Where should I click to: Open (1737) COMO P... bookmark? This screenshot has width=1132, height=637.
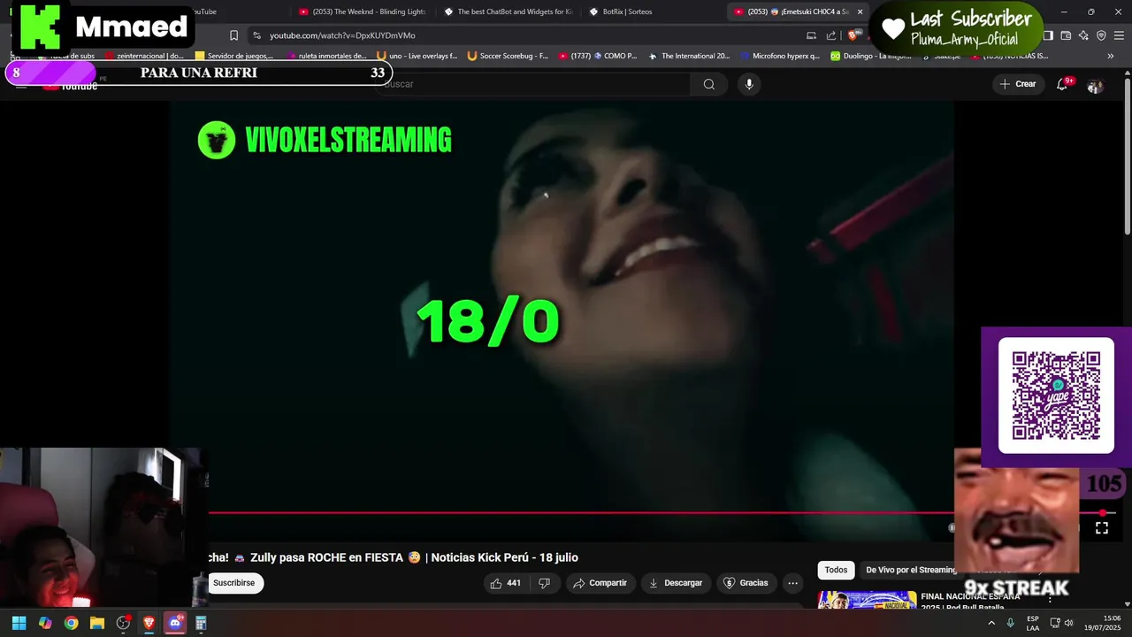[x=598, y=56]
